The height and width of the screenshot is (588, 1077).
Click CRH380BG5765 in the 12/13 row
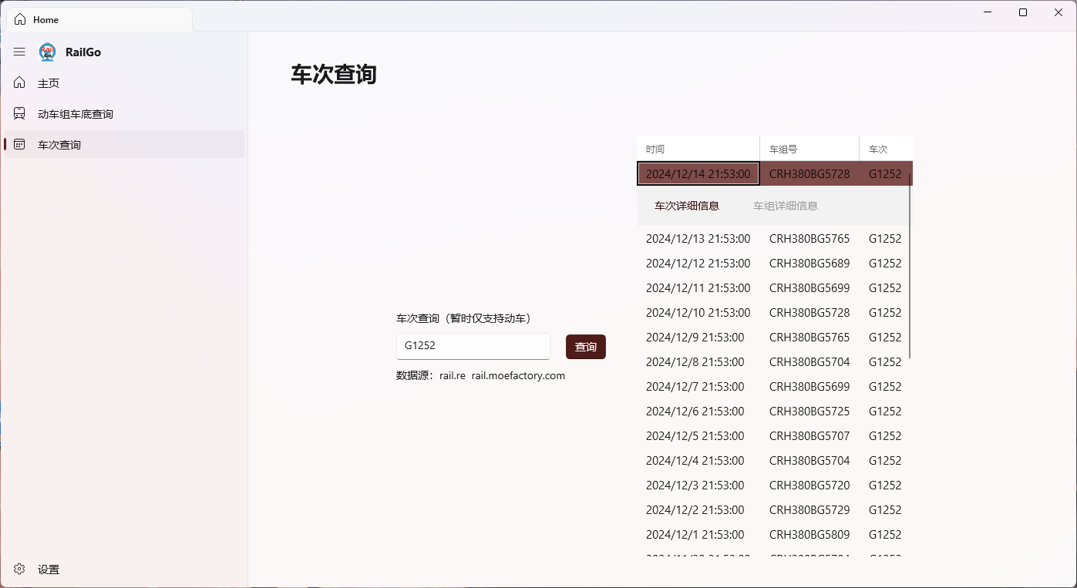pos(809,239)
